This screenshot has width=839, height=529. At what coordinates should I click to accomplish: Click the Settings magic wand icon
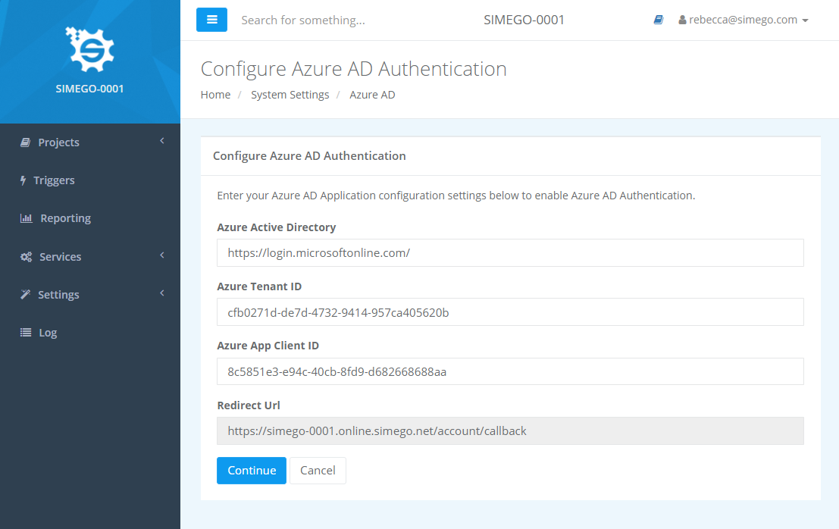point(25,295)
